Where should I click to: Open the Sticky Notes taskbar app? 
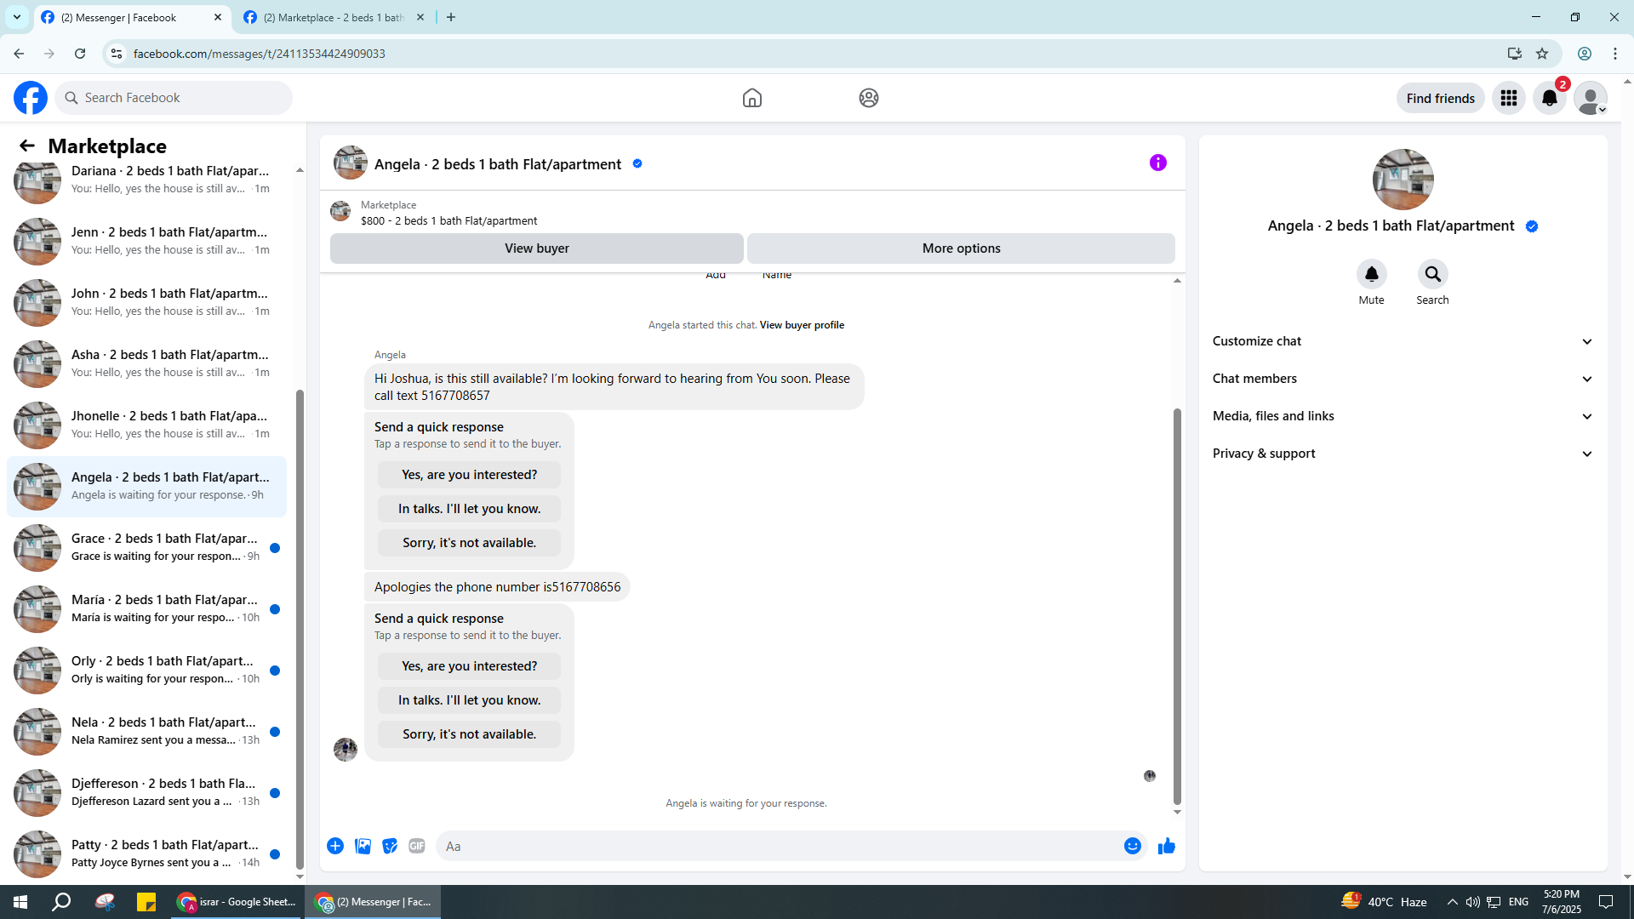coord(146,902)
